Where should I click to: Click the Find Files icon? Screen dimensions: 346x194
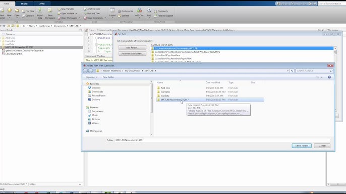click(23, 11)
